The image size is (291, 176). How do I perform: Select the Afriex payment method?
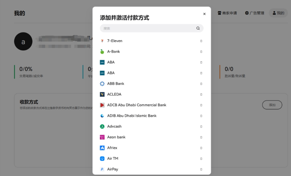click(152, 148)
